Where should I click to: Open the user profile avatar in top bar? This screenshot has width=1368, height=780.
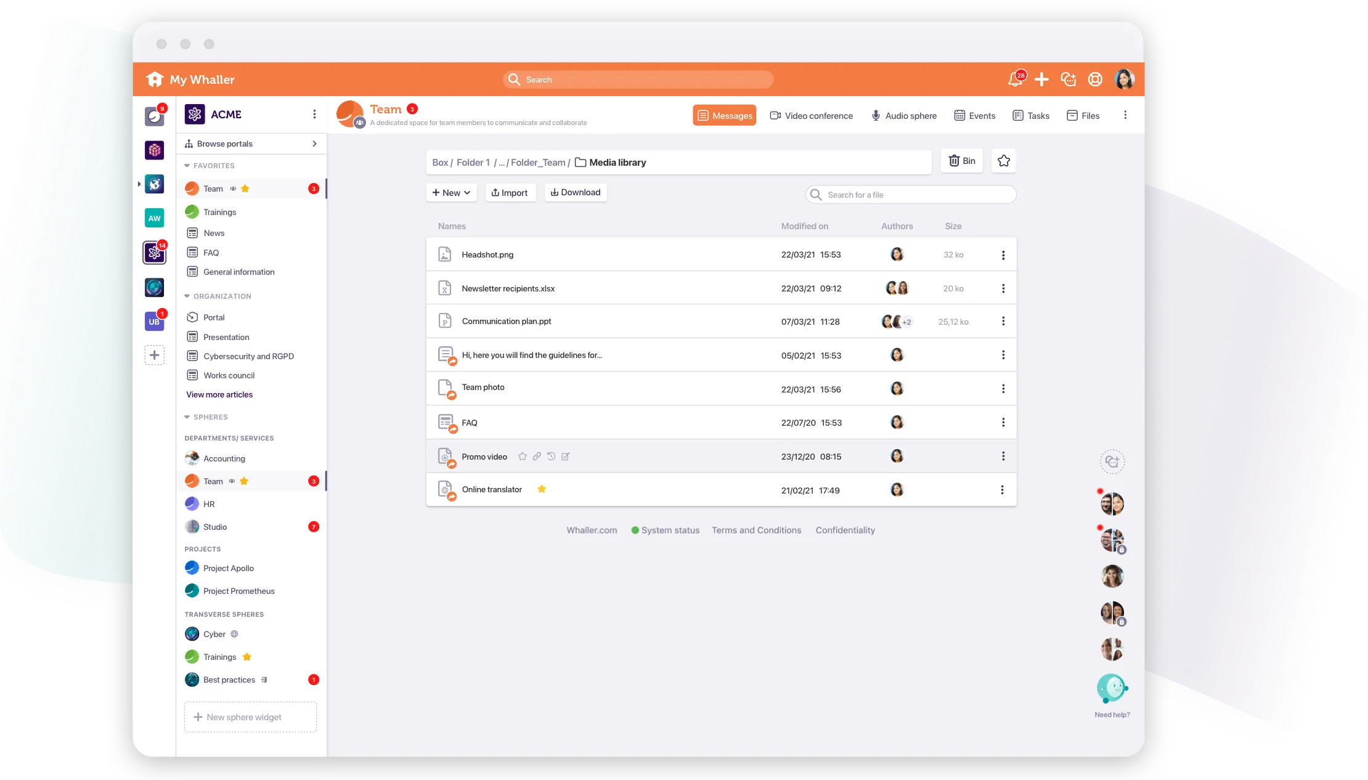point(1125,79)
